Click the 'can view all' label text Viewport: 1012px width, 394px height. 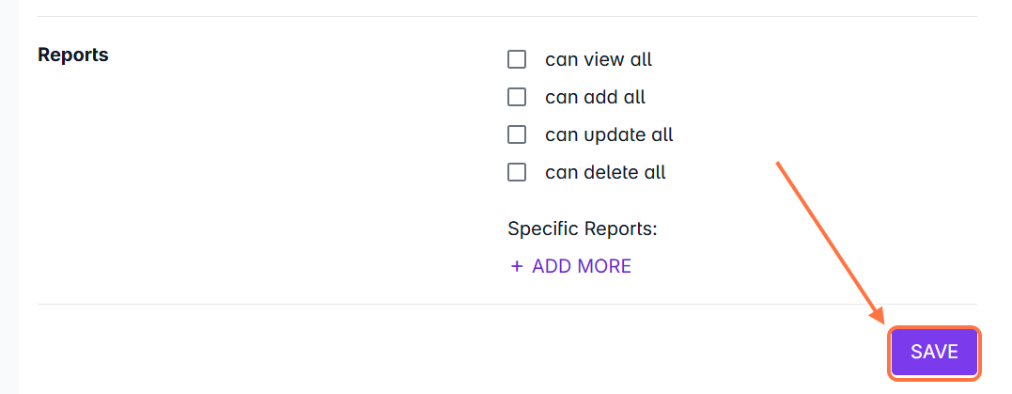[598, 59]
